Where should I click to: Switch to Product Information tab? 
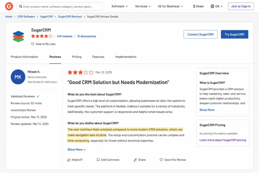click(x=25, y=57)
